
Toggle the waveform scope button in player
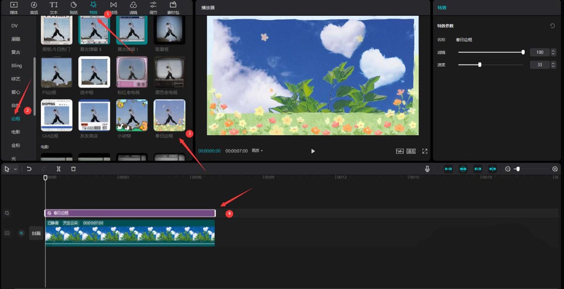coord(400,151)
